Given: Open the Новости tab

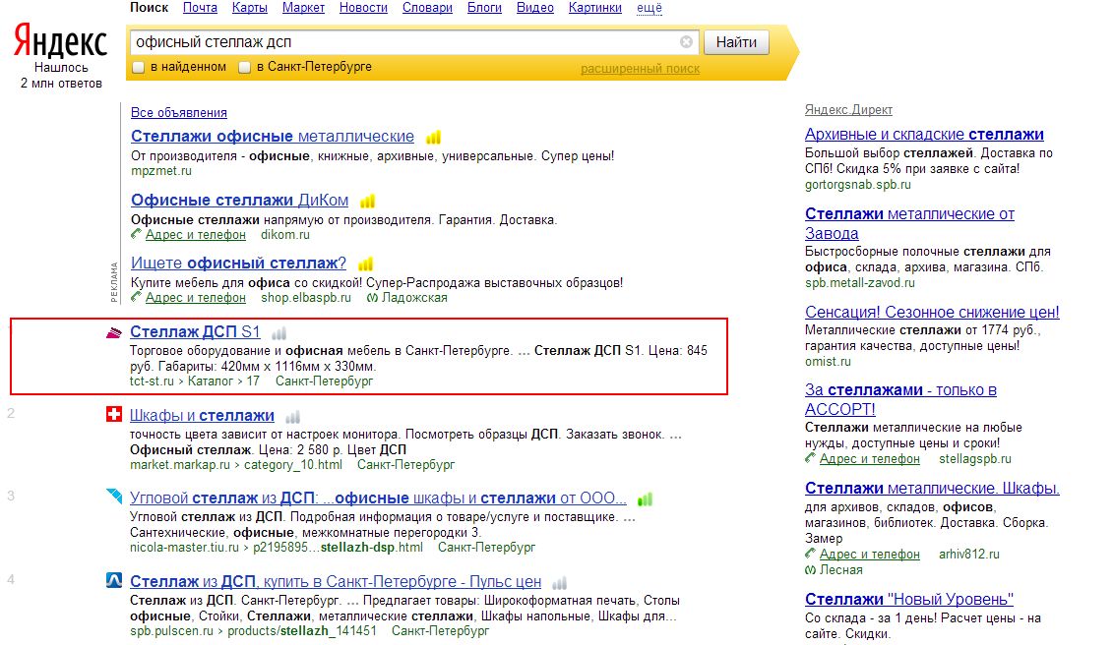Looking at the screenshot, I should (x=364, y=8).
